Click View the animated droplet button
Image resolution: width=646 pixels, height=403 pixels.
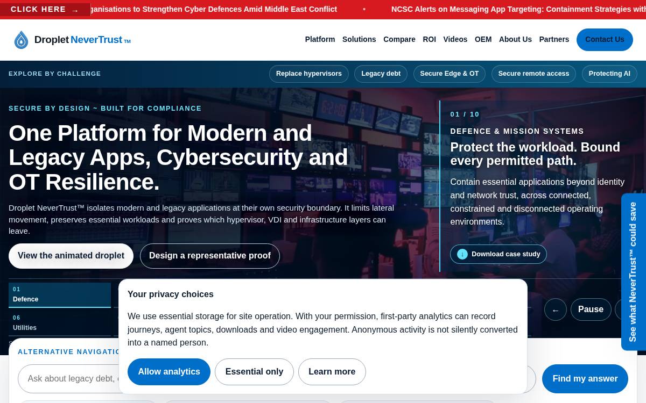71,256
